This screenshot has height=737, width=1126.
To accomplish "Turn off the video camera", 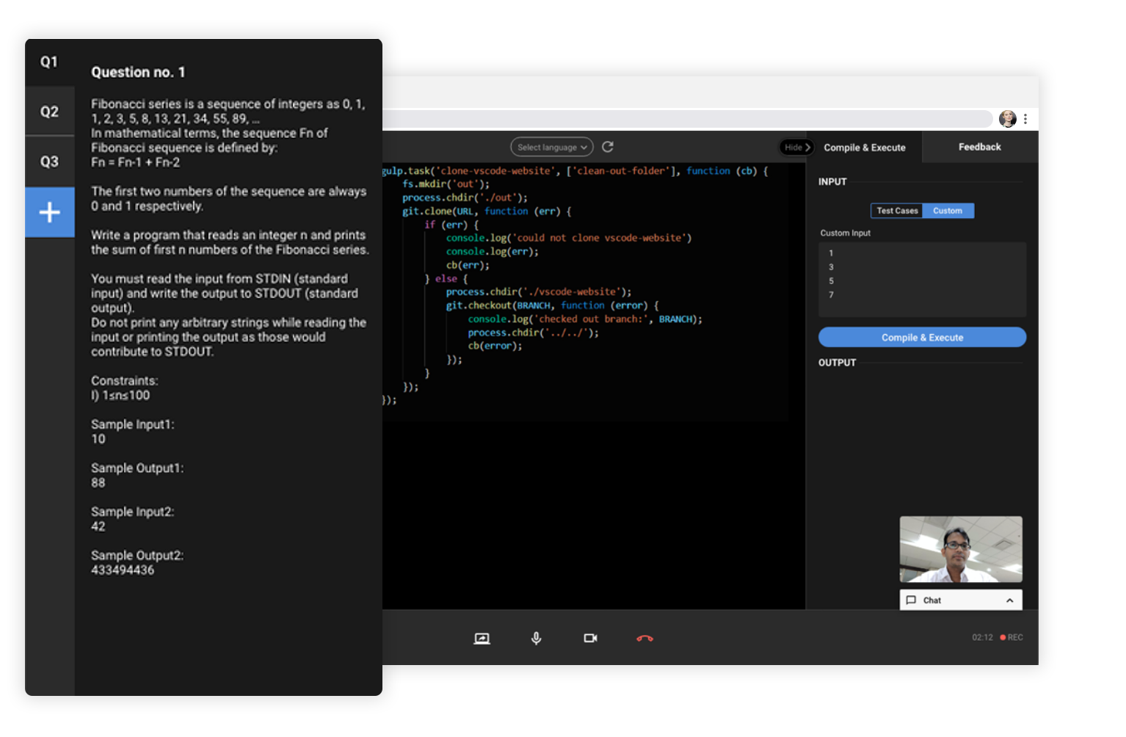I will click(x=590, y=639).
